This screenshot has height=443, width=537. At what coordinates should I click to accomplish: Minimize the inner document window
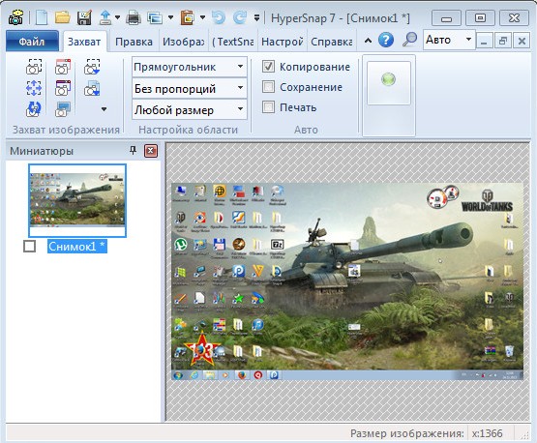point(484,42)
